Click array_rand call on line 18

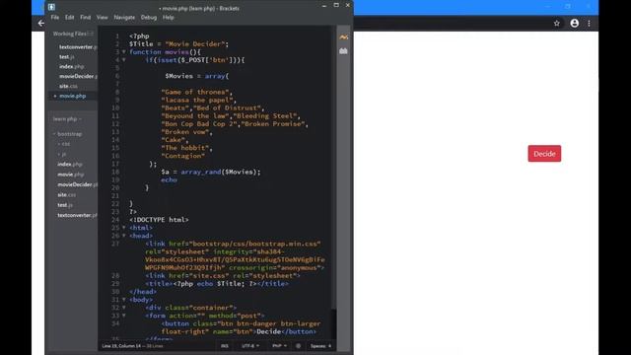(201, 172)
